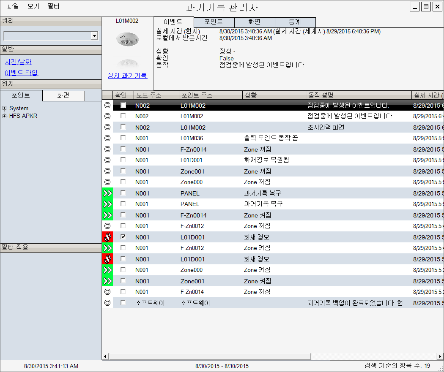Click the green arrow icon on the first PANEL row
This screenshot has width=444, height=372.
[107, 193]
